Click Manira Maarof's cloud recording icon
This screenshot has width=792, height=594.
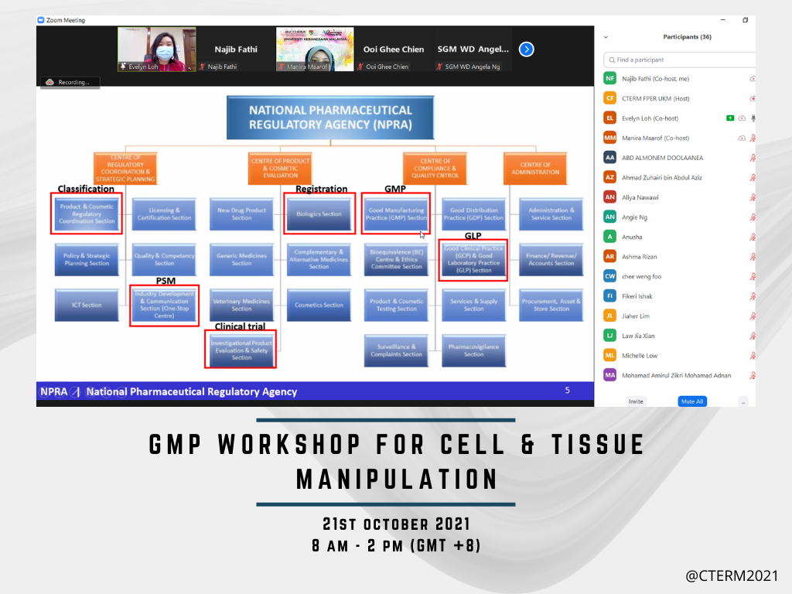tap(742, 138)
